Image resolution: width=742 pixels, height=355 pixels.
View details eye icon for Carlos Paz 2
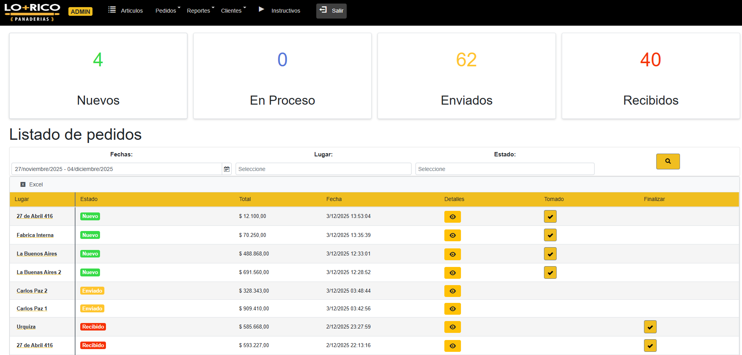(452, 291)
